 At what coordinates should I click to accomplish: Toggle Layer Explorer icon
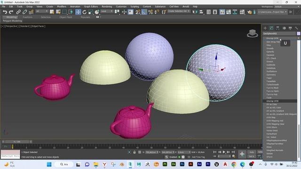215,12
